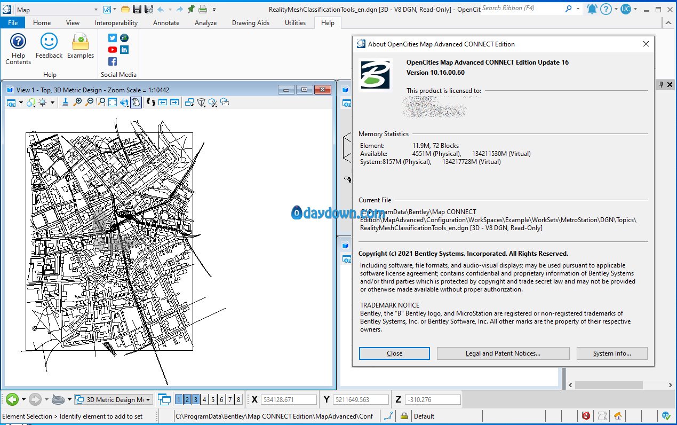
Task: Expand the View Attributes dropdown arrow
Action: pos(21,103)
